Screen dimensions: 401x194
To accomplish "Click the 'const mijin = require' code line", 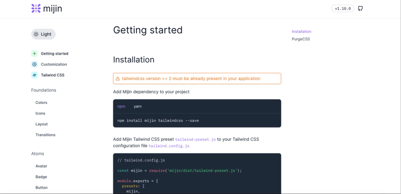I will (x=180, y=170).
